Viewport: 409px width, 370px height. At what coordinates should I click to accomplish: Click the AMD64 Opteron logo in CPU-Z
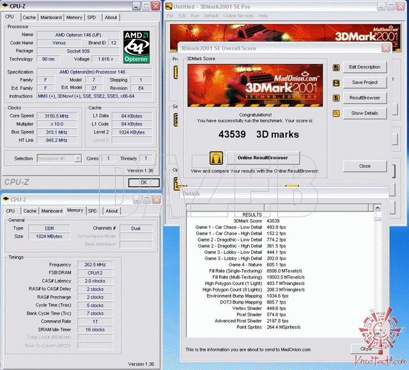coord(136,47)
